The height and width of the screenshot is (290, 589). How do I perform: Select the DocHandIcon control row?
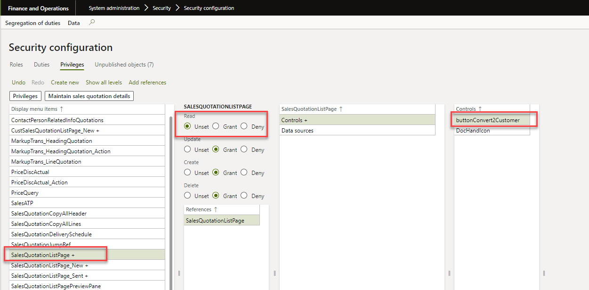point(473,131)
